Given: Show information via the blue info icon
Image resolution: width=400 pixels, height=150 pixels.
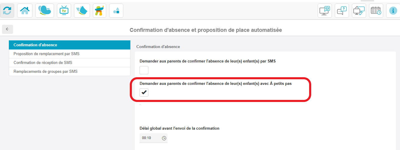Looking at the screenshot, I should (x=393, y=11).
